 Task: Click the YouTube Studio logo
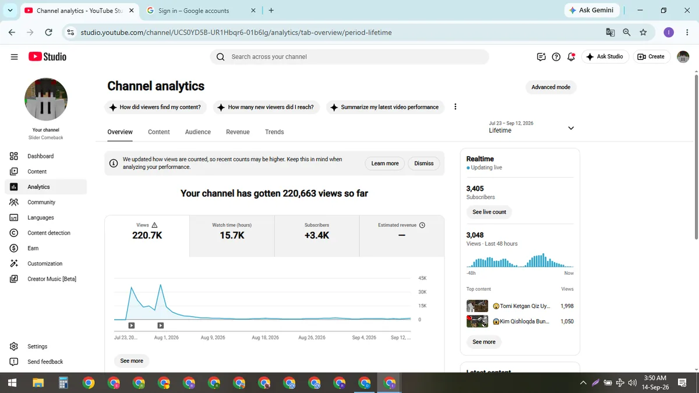point(47,56)
